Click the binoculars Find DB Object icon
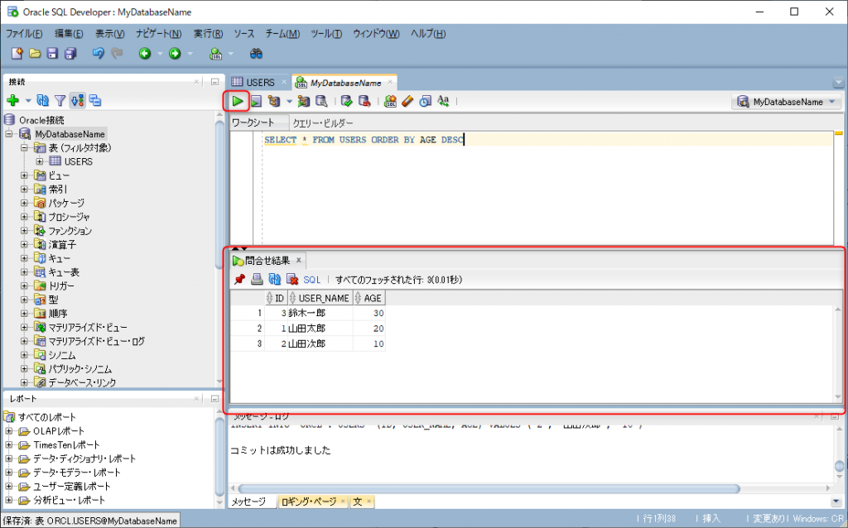 256,54
